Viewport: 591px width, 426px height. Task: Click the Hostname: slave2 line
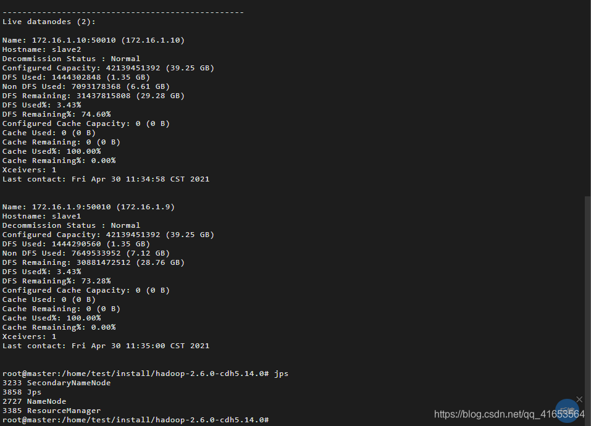42,49
